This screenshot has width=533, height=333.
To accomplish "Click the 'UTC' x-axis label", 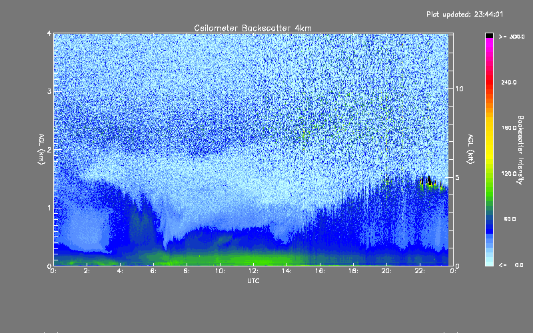I will click(x=253, y=280).
